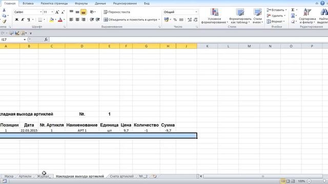Align text to top of cell
The image size is (328, 184).
pos(71,12)
